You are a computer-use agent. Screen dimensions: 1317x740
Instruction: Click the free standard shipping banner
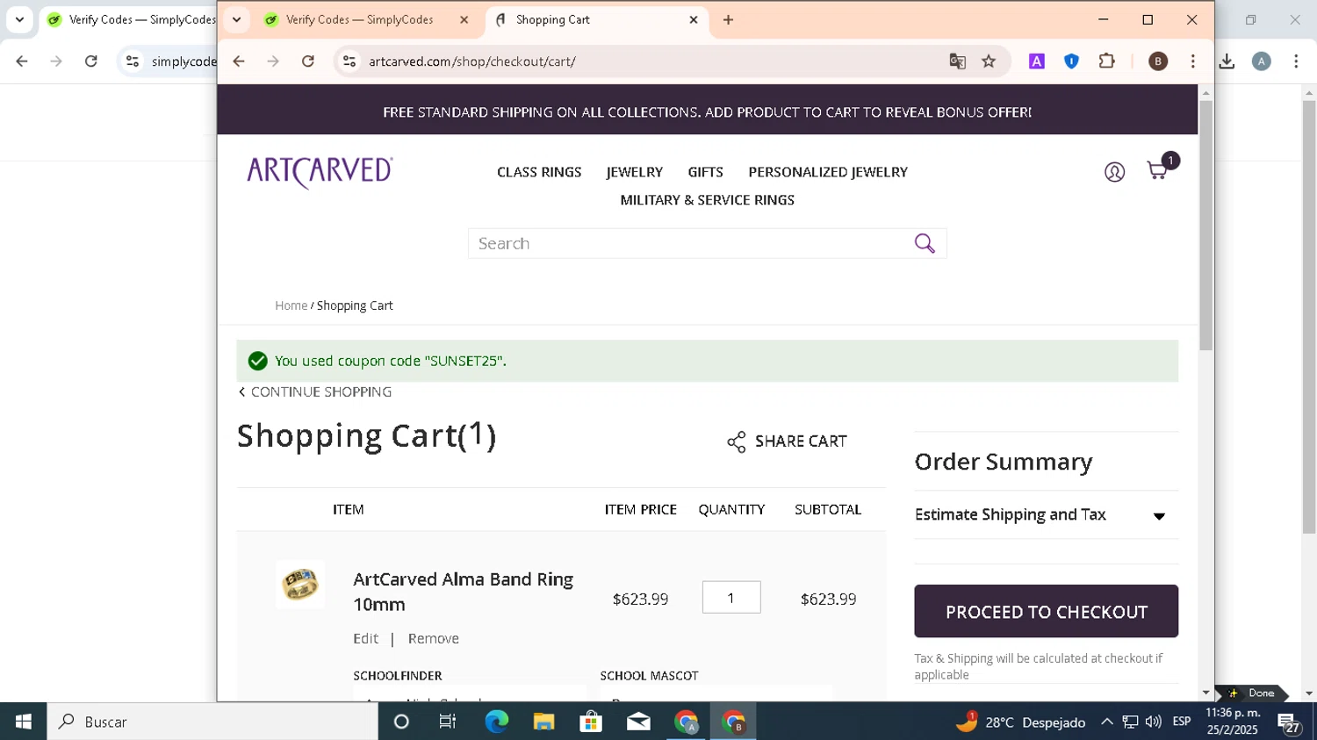707,112
